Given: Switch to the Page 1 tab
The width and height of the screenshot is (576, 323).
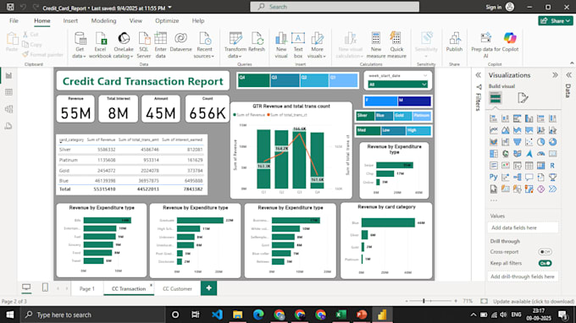Looking at the screenshot, I should 86,289.
